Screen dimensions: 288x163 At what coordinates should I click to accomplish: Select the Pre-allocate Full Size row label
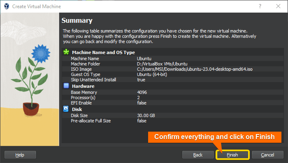point(91,121)
